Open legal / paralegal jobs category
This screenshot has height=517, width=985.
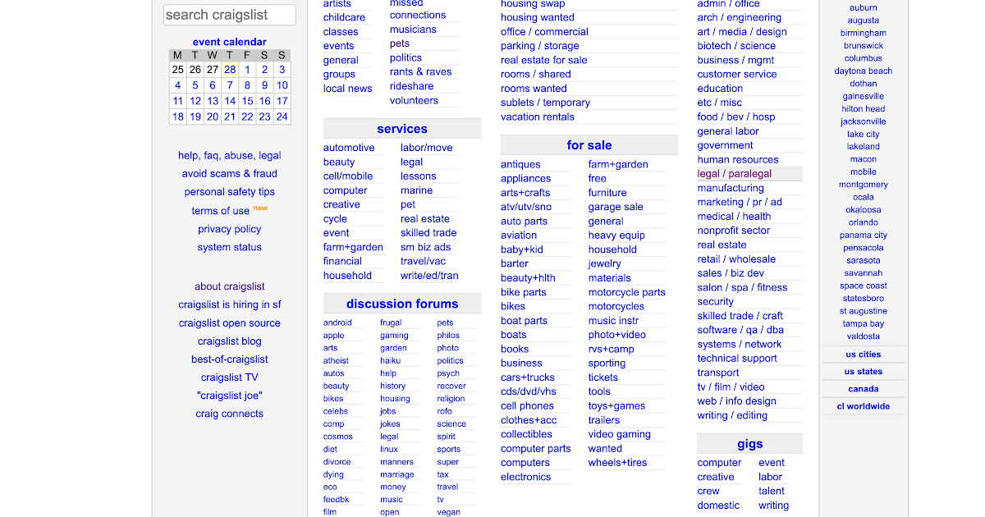coord(735,174)
